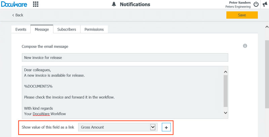The height and width of the screenshot is (137, 269).
Task: Click the info help icon
Action: coord(245,46)
